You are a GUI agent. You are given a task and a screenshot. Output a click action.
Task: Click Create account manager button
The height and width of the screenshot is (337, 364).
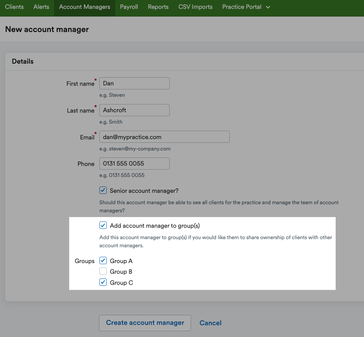point(145,323)
